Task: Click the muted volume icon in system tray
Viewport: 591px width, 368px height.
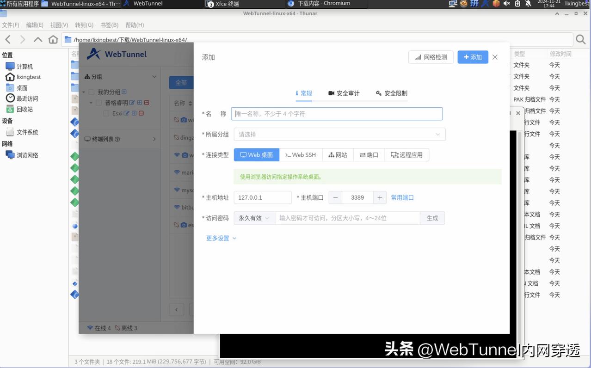Action: point(507,4)
